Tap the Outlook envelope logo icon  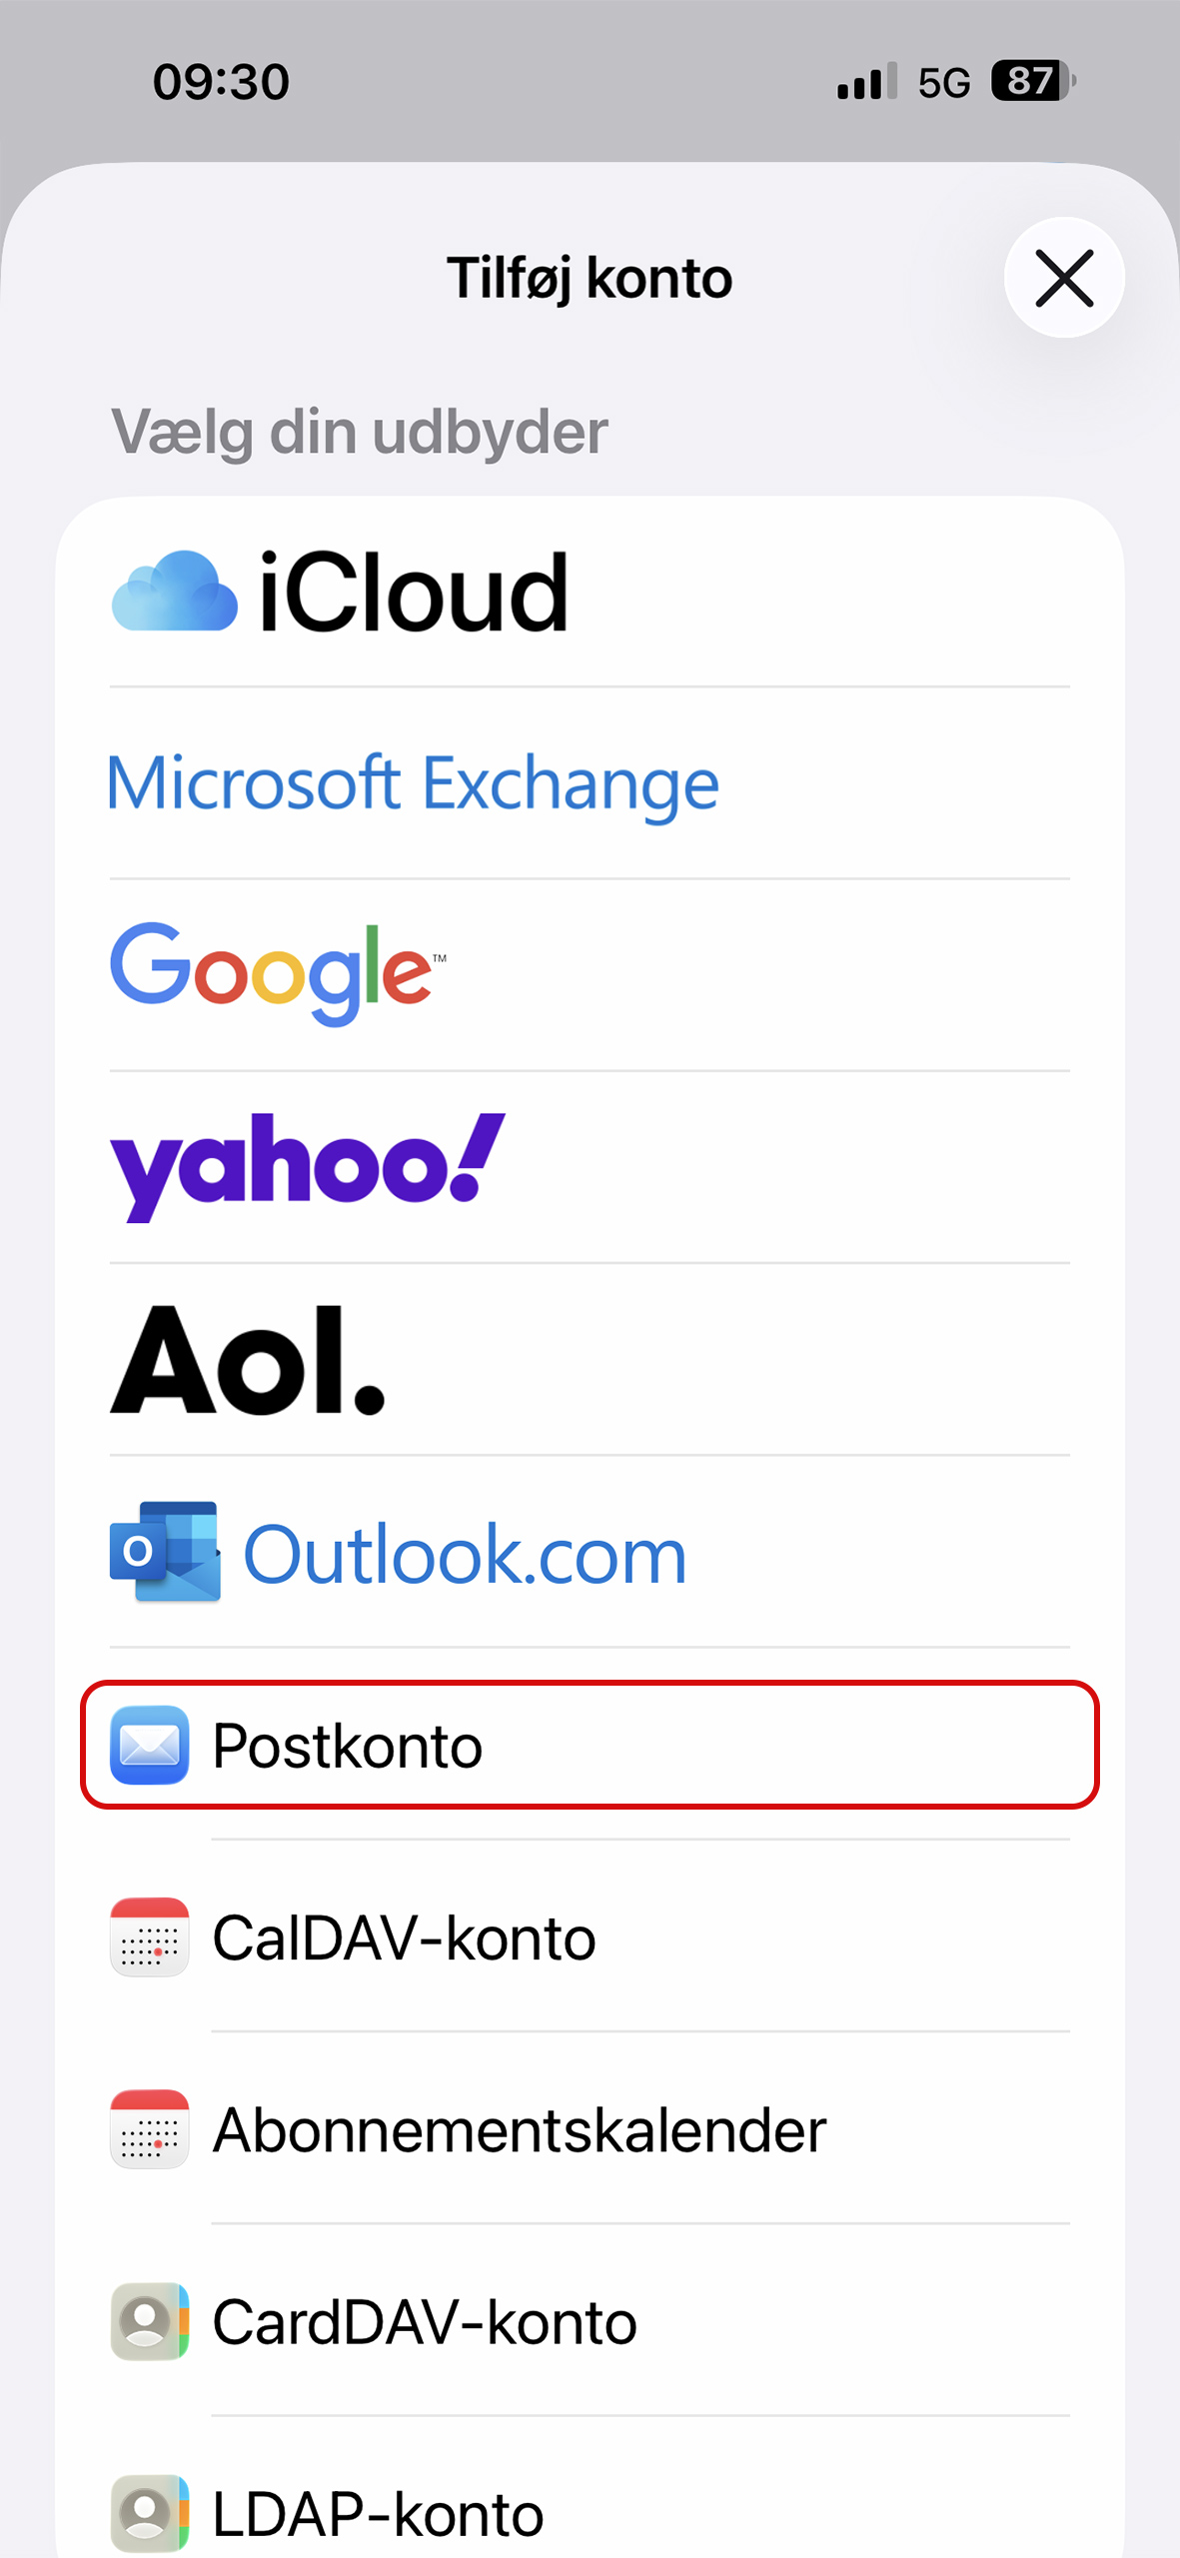(165, 1552)
